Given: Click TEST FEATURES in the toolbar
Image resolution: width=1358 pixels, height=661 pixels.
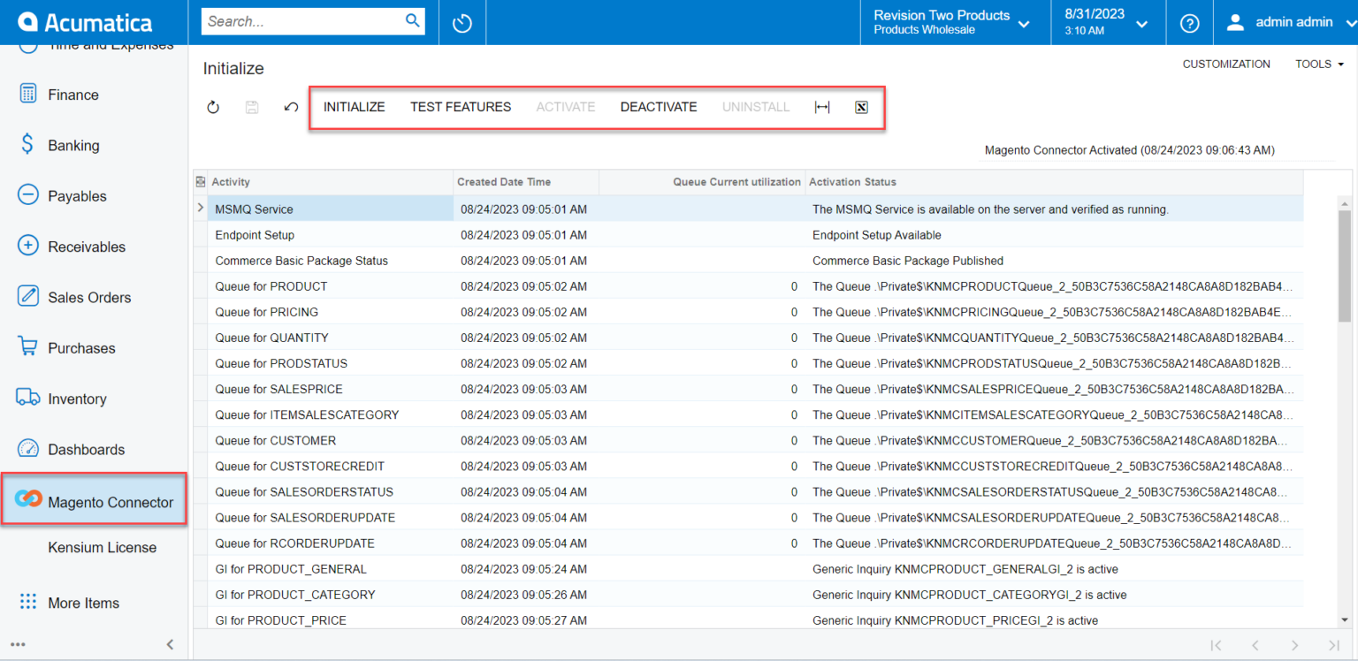Looking at the screenshot, I should [461, 107].
